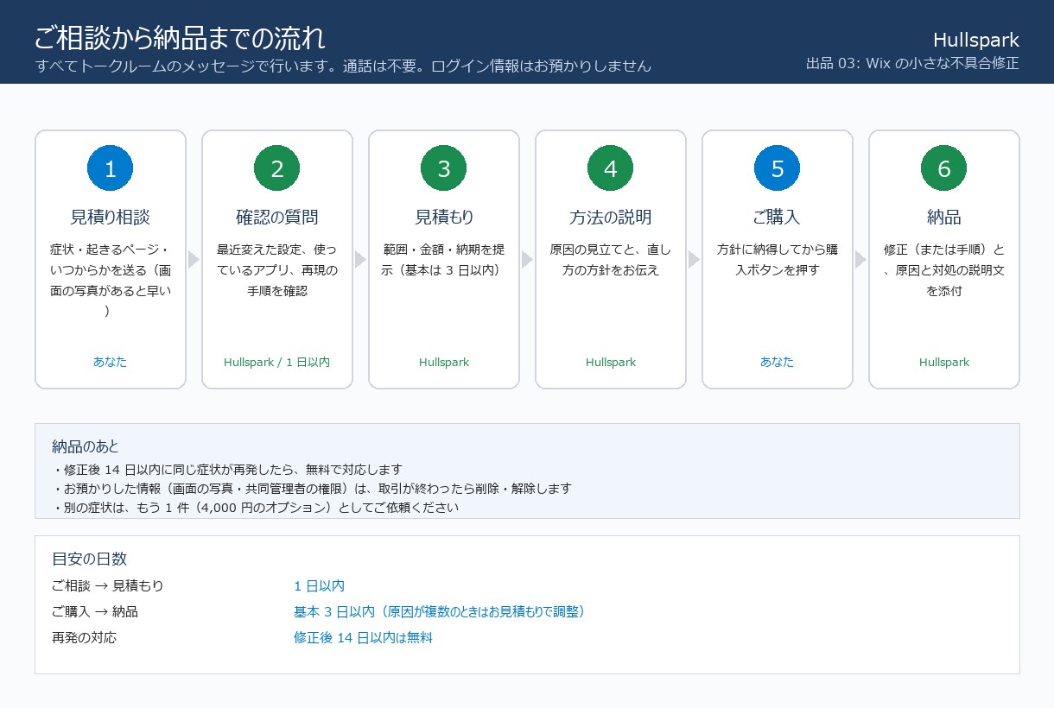This screenshot has width=1054, height=708.
Task: Click the page title ご相談から納品までの流れ
Action: click(x=180, y=38)
